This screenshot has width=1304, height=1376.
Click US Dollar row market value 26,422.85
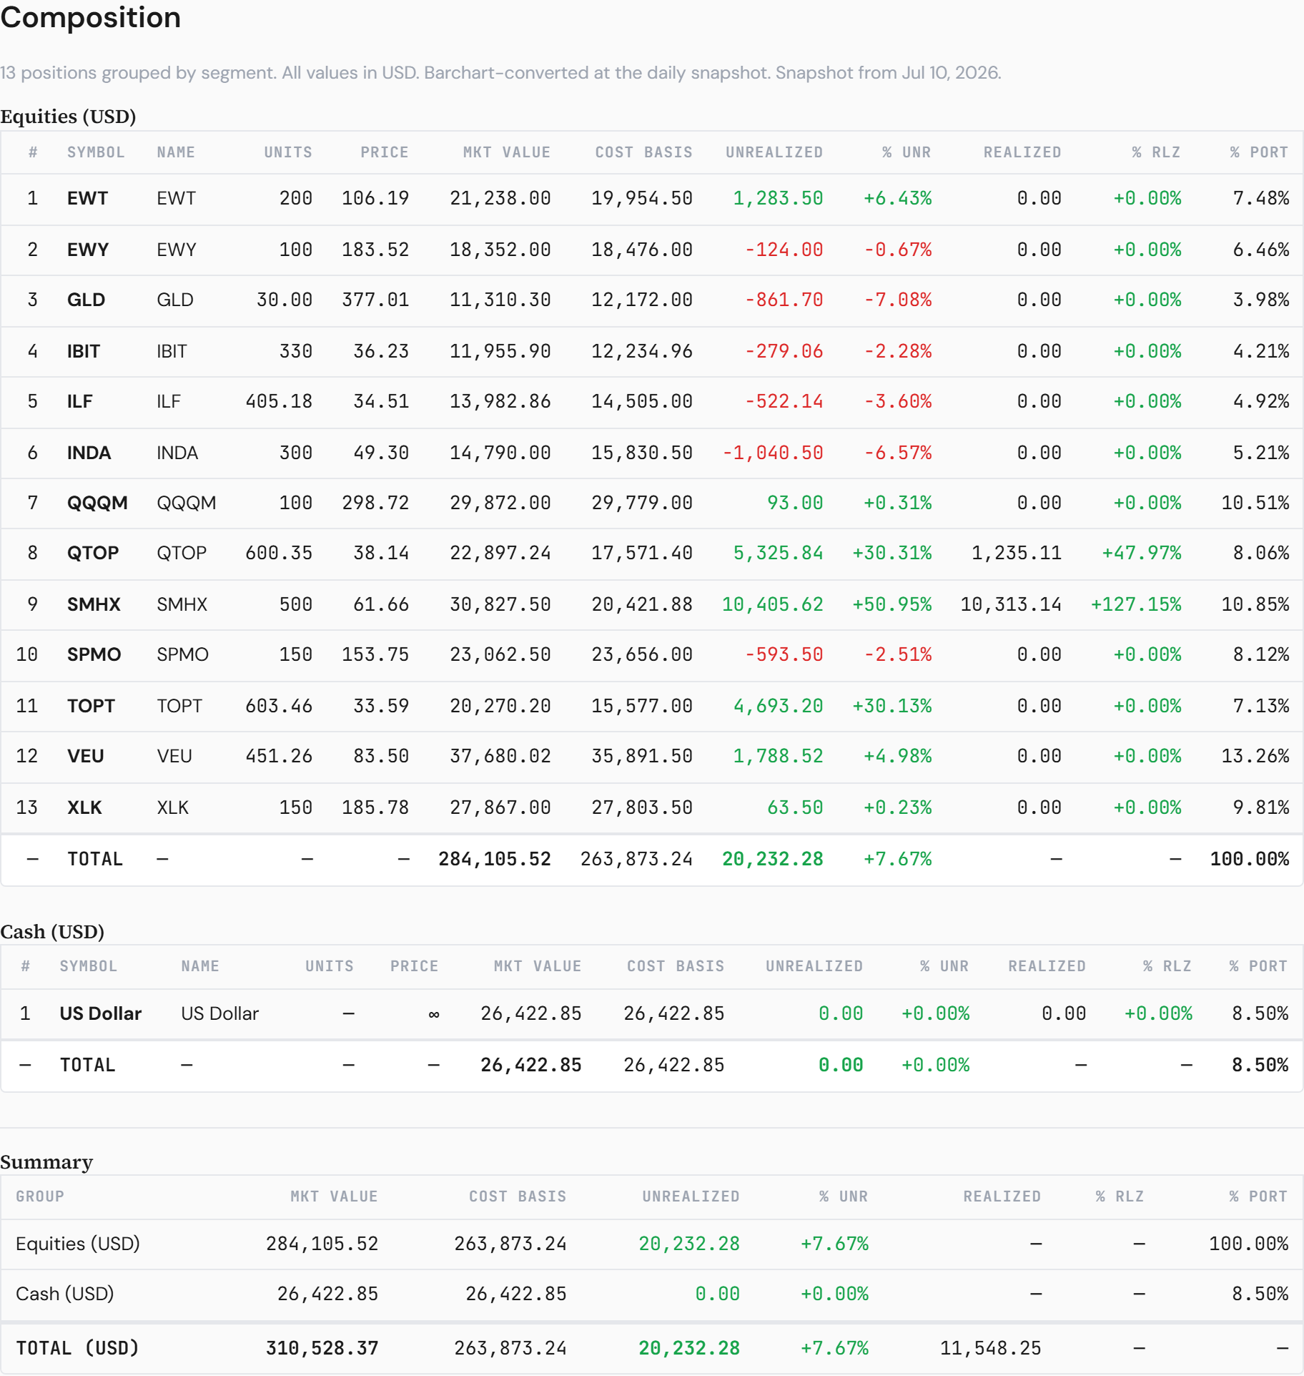point(531,1013)
